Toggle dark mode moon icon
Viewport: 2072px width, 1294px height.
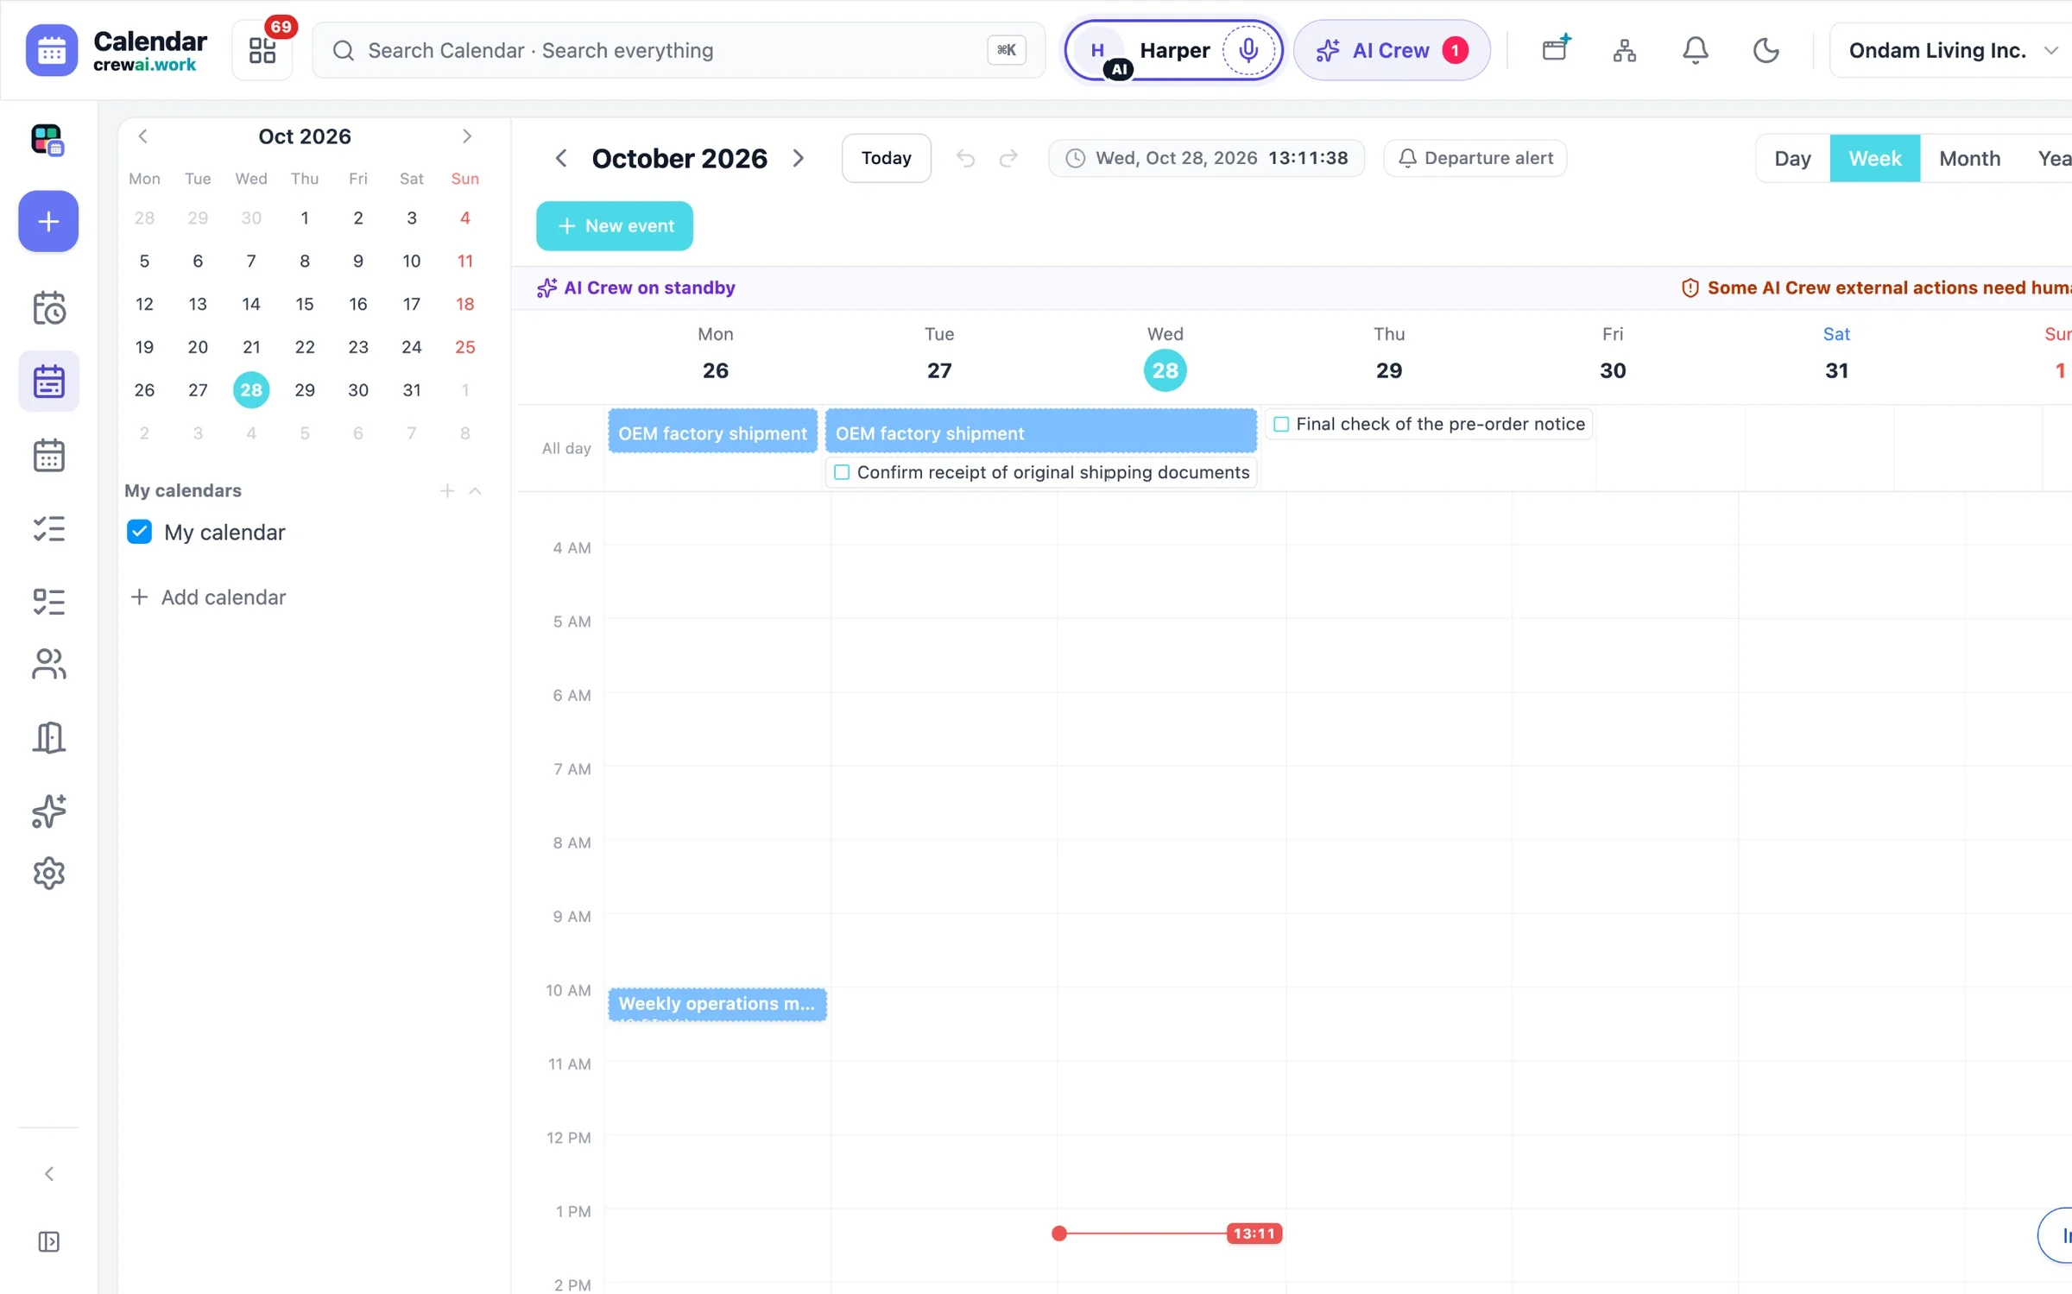click(x=1766, y=50)
